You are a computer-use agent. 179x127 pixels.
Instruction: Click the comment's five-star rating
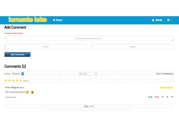[x=166, y=88]
